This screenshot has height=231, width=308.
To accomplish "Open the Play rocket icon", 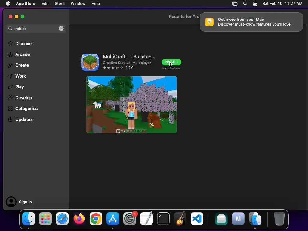I will coord(10,87).
